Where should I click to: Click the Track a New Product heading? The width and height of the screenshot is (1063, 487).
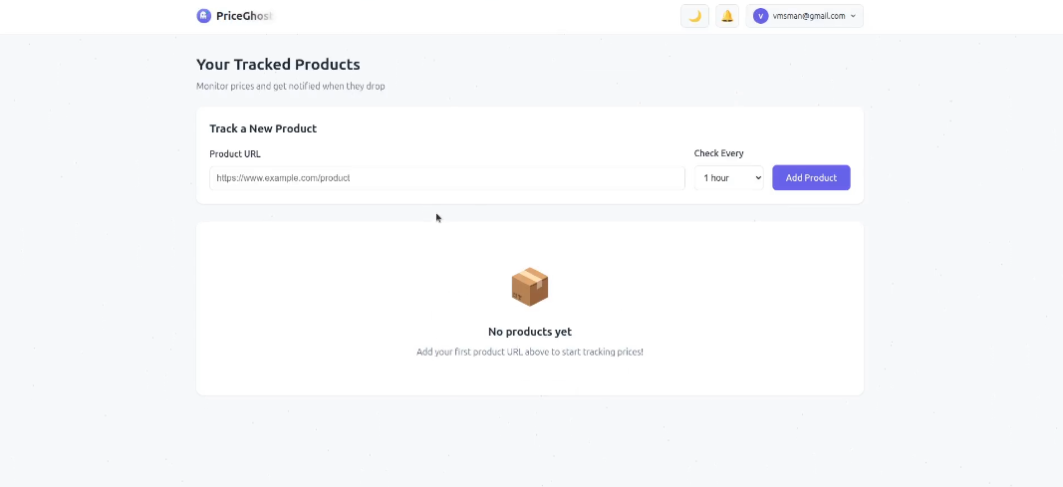point(263,128)
